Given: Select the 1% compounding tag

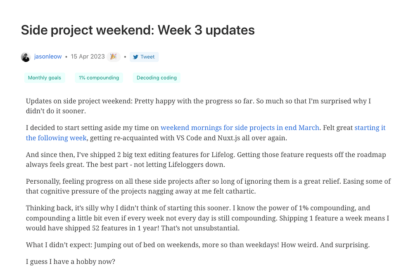Looking at the screenshot, I should pyautogui.click(x=99, y=78).
